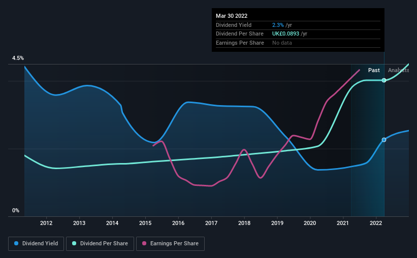Click the pink Earnings Per Share legend dot

click(144, 243)
